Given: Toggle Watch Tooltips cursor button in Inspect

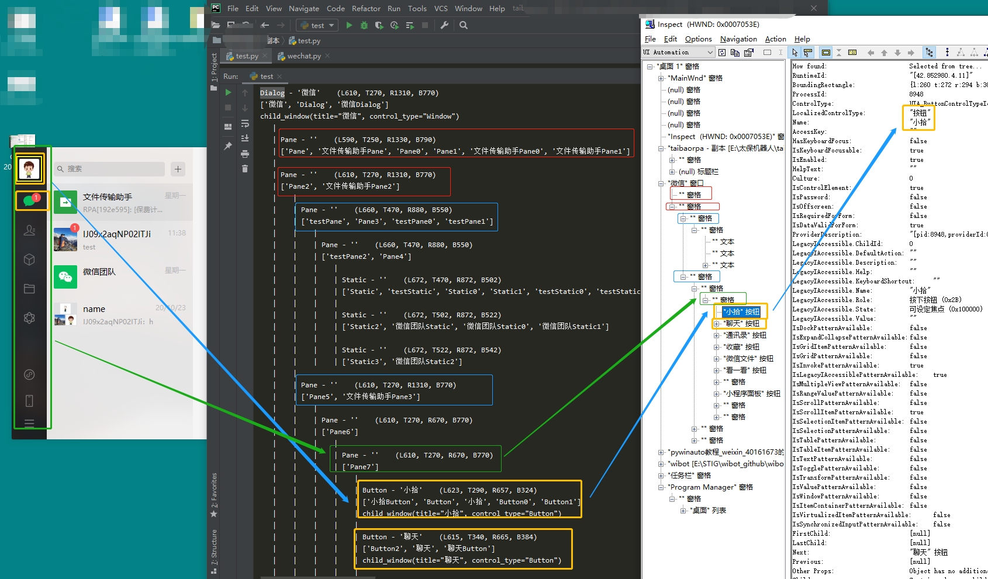Looking at the screenshot, I should tap(808, 52).
